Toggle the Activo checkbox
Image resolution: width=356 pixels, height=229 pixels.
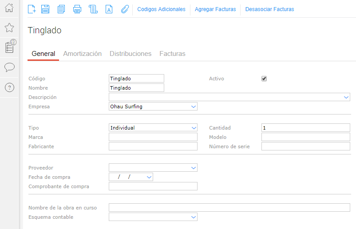pyautogui.click(x=264, y=79)
